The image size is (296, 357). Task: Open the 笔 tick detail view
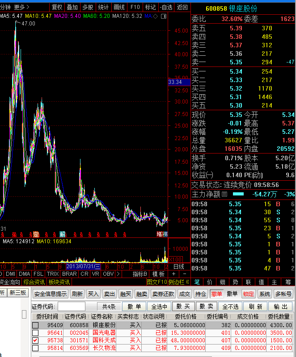click(197, 282)
